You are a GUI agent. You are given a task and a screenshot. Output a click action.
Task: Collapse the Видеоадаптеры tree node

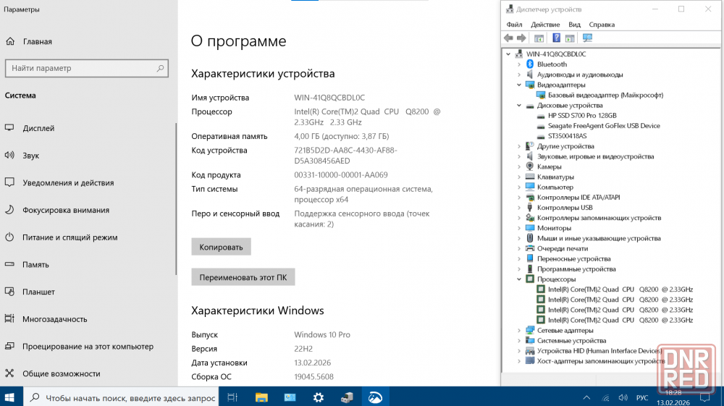coord(519,85)
